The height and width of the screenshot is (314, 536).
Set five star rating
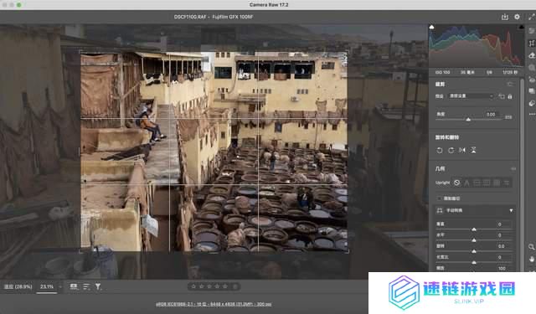click(x=225, y=286)
